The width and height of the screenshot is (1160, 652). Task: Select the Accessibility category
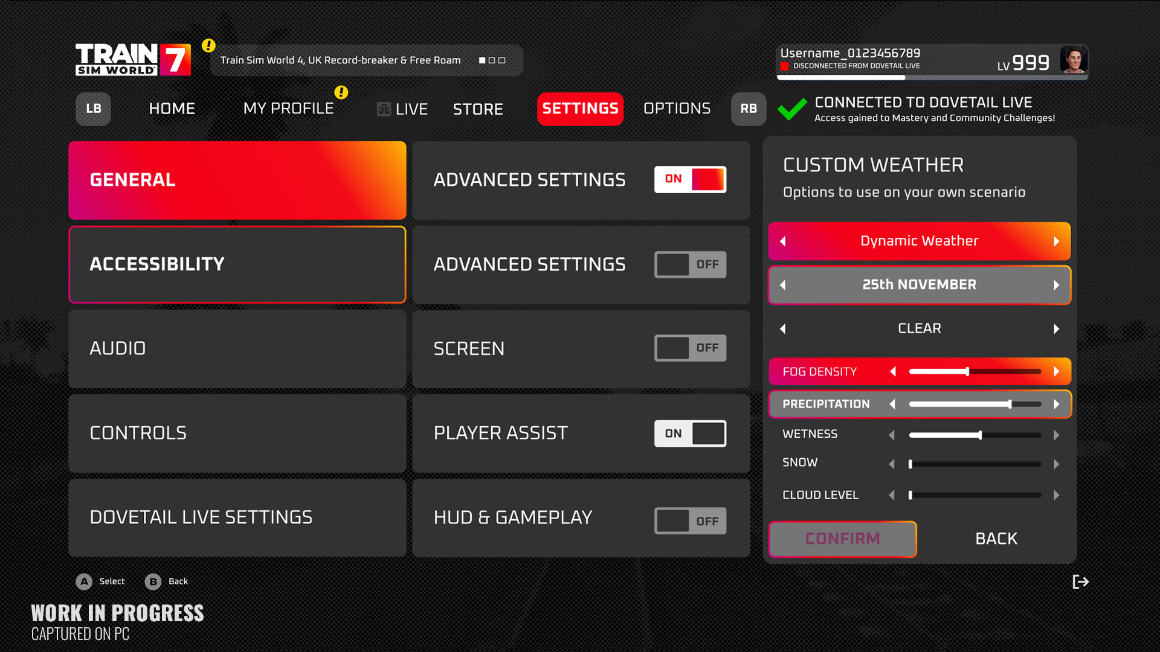click(x=237, y=264)
